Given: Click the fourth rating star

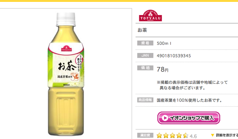Looking at the screenshot, I should pyautogui.click(x=179, y=136).
